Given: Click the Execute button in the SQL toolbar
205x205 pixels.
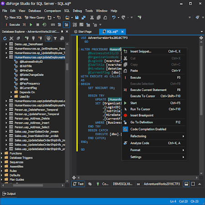Looking at the screenshot, I should (x=13, y=25).
